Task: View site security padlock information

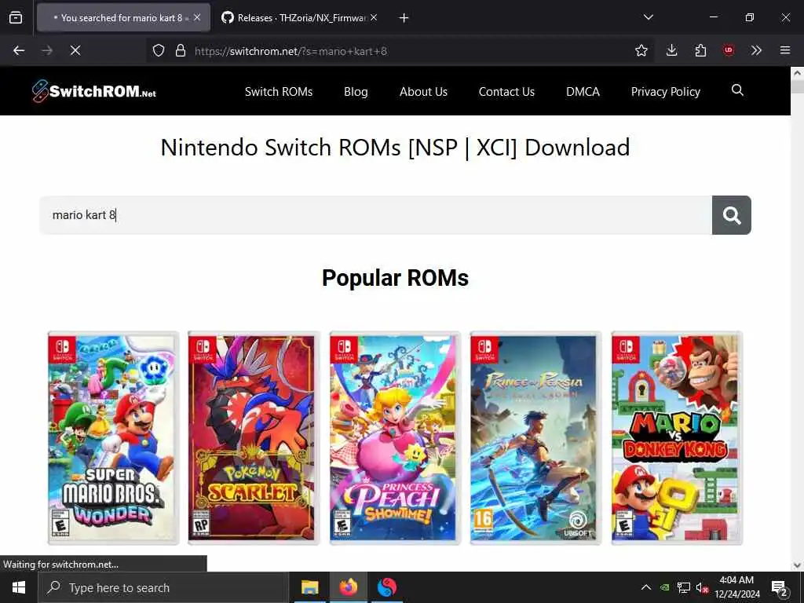Action: (181, 50)
